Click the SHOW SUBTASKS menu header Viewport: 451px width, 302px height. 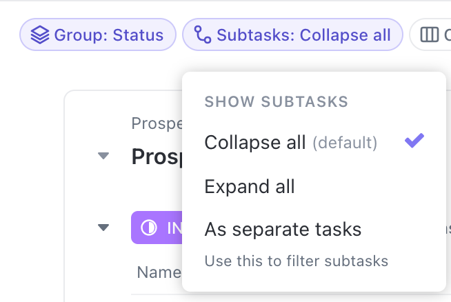tap(276, 102)
